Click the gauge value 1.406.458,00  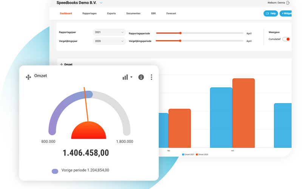point(86,153)
